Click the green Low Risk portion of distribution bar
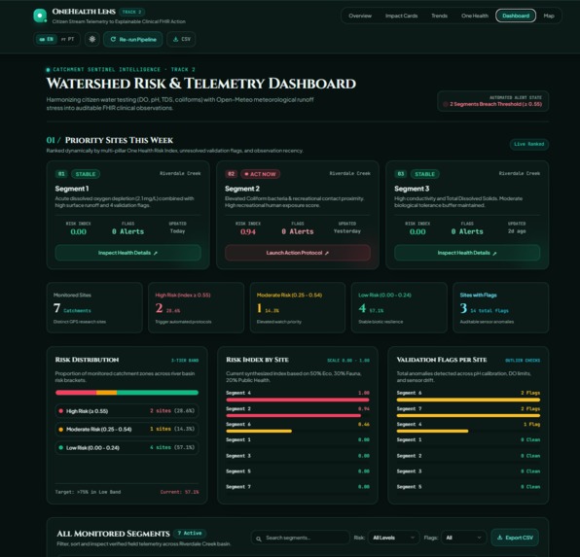The width and height of the screenshot is (580, 557). [x=158, y=393]
